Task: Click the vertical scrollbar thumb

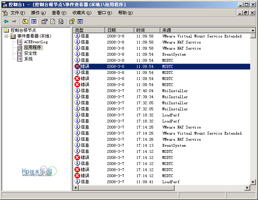Action: [253, 36]
